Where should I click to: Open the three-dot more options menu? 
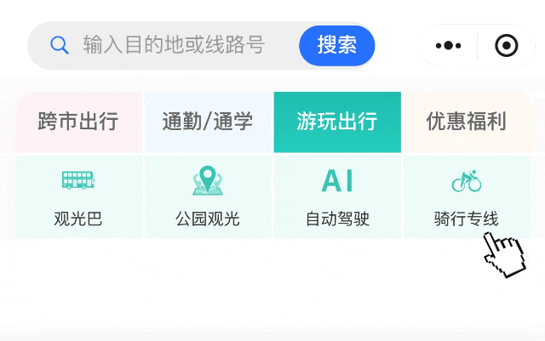448,46
